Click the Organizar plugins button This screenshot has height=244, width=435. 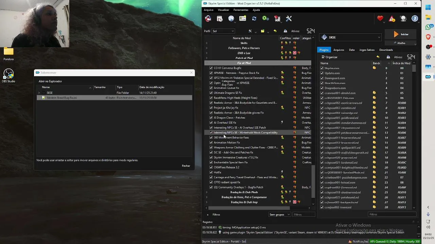[330, 57]
